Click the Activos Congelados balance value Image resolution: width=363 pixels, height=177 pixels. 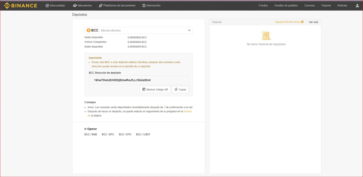click(x=137, y=42)
